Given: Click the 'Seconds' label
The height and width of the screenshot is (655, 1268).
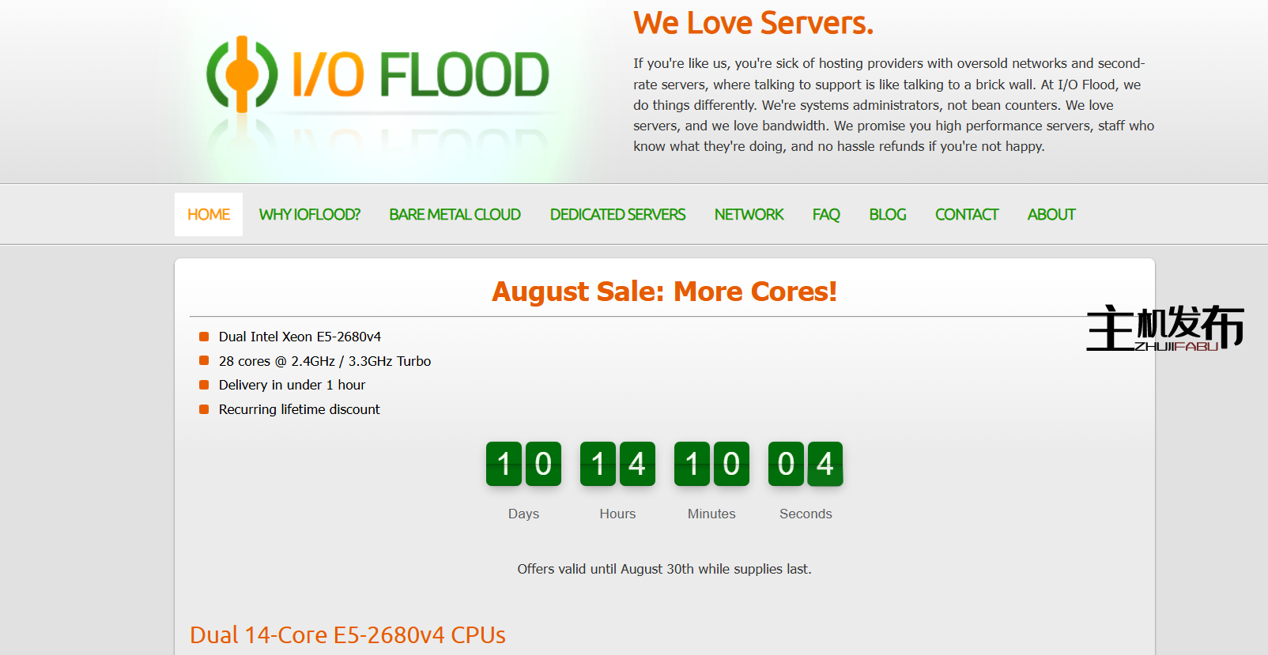Looking at the screenshot, I should (x=806, y=514).
